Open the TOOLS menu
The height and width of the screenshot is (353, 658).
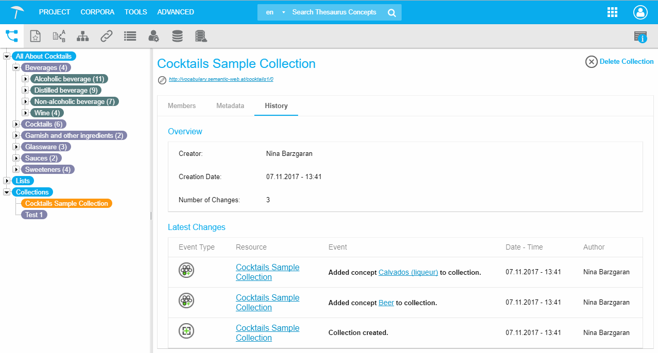[135, 12]
